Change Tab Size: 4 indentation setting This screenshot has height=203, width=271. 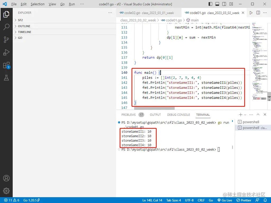174,200
